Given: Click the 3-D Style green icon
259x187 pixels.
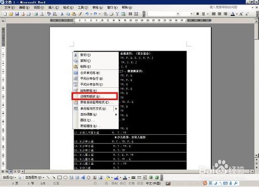Looking at the screenshot, I should (157, 177).
